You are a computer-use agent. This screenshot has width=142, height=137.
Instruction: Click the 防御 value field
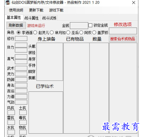click(21, 80)
